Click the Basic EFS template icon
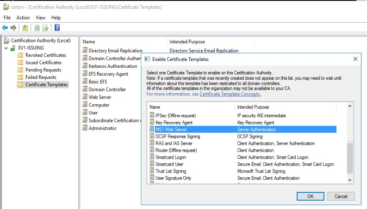 coord(85,81)
